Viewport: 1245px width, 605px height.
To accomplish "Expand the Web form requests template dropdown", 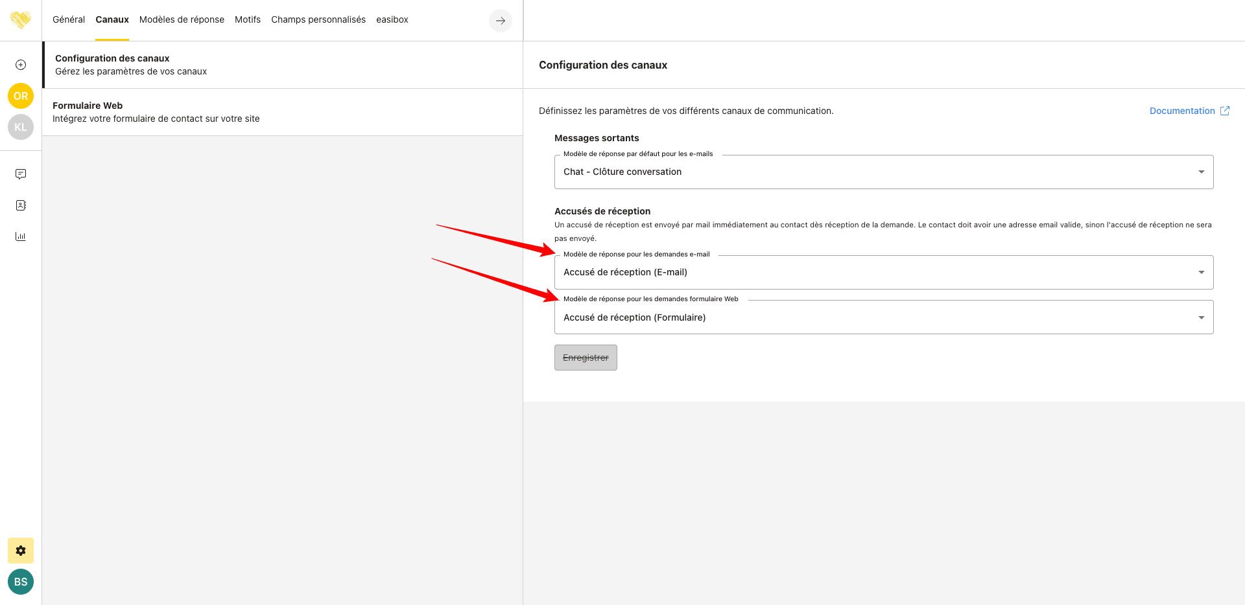I will pyautogui.click(x=883, y=317).
